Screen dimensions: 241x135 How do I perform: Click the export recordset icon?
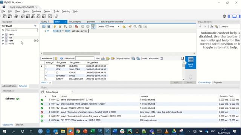point(133,58)
